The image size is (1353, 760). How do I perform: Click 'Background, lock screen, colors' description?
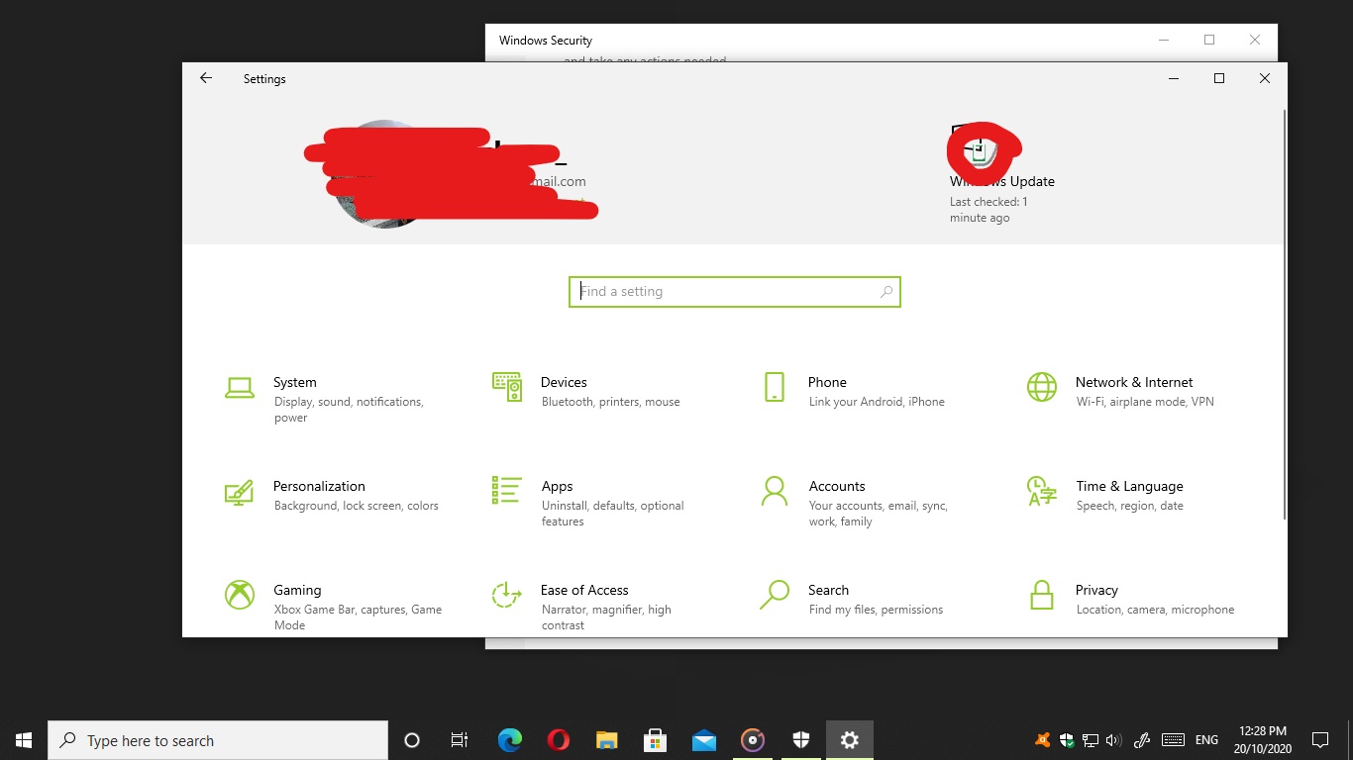coord(357,506)
